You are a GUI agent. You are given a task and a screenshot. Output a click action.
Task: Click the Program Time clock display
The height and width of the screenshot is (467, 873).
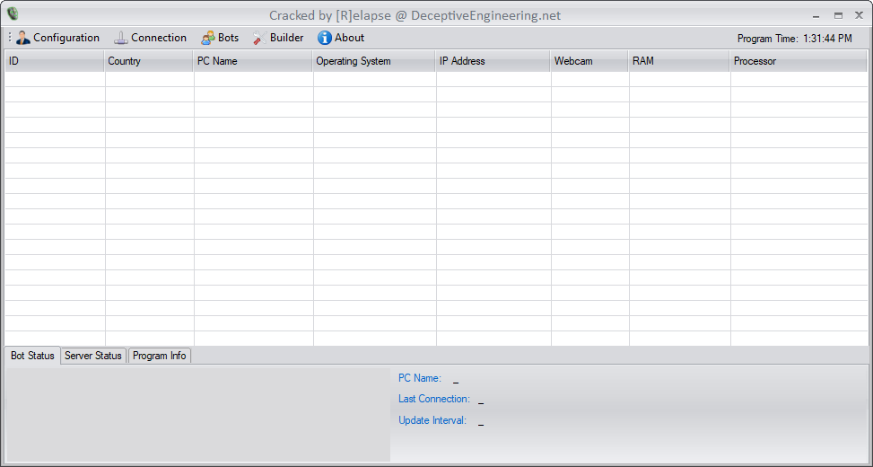point(794,39)
